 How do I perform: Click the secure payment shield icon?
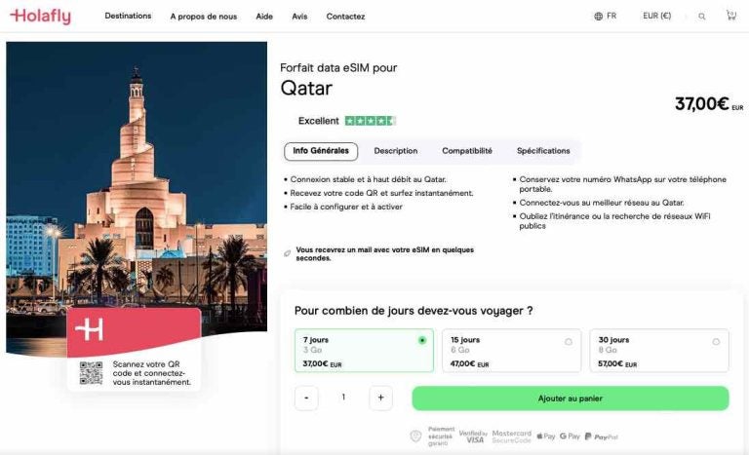(415, 436)
